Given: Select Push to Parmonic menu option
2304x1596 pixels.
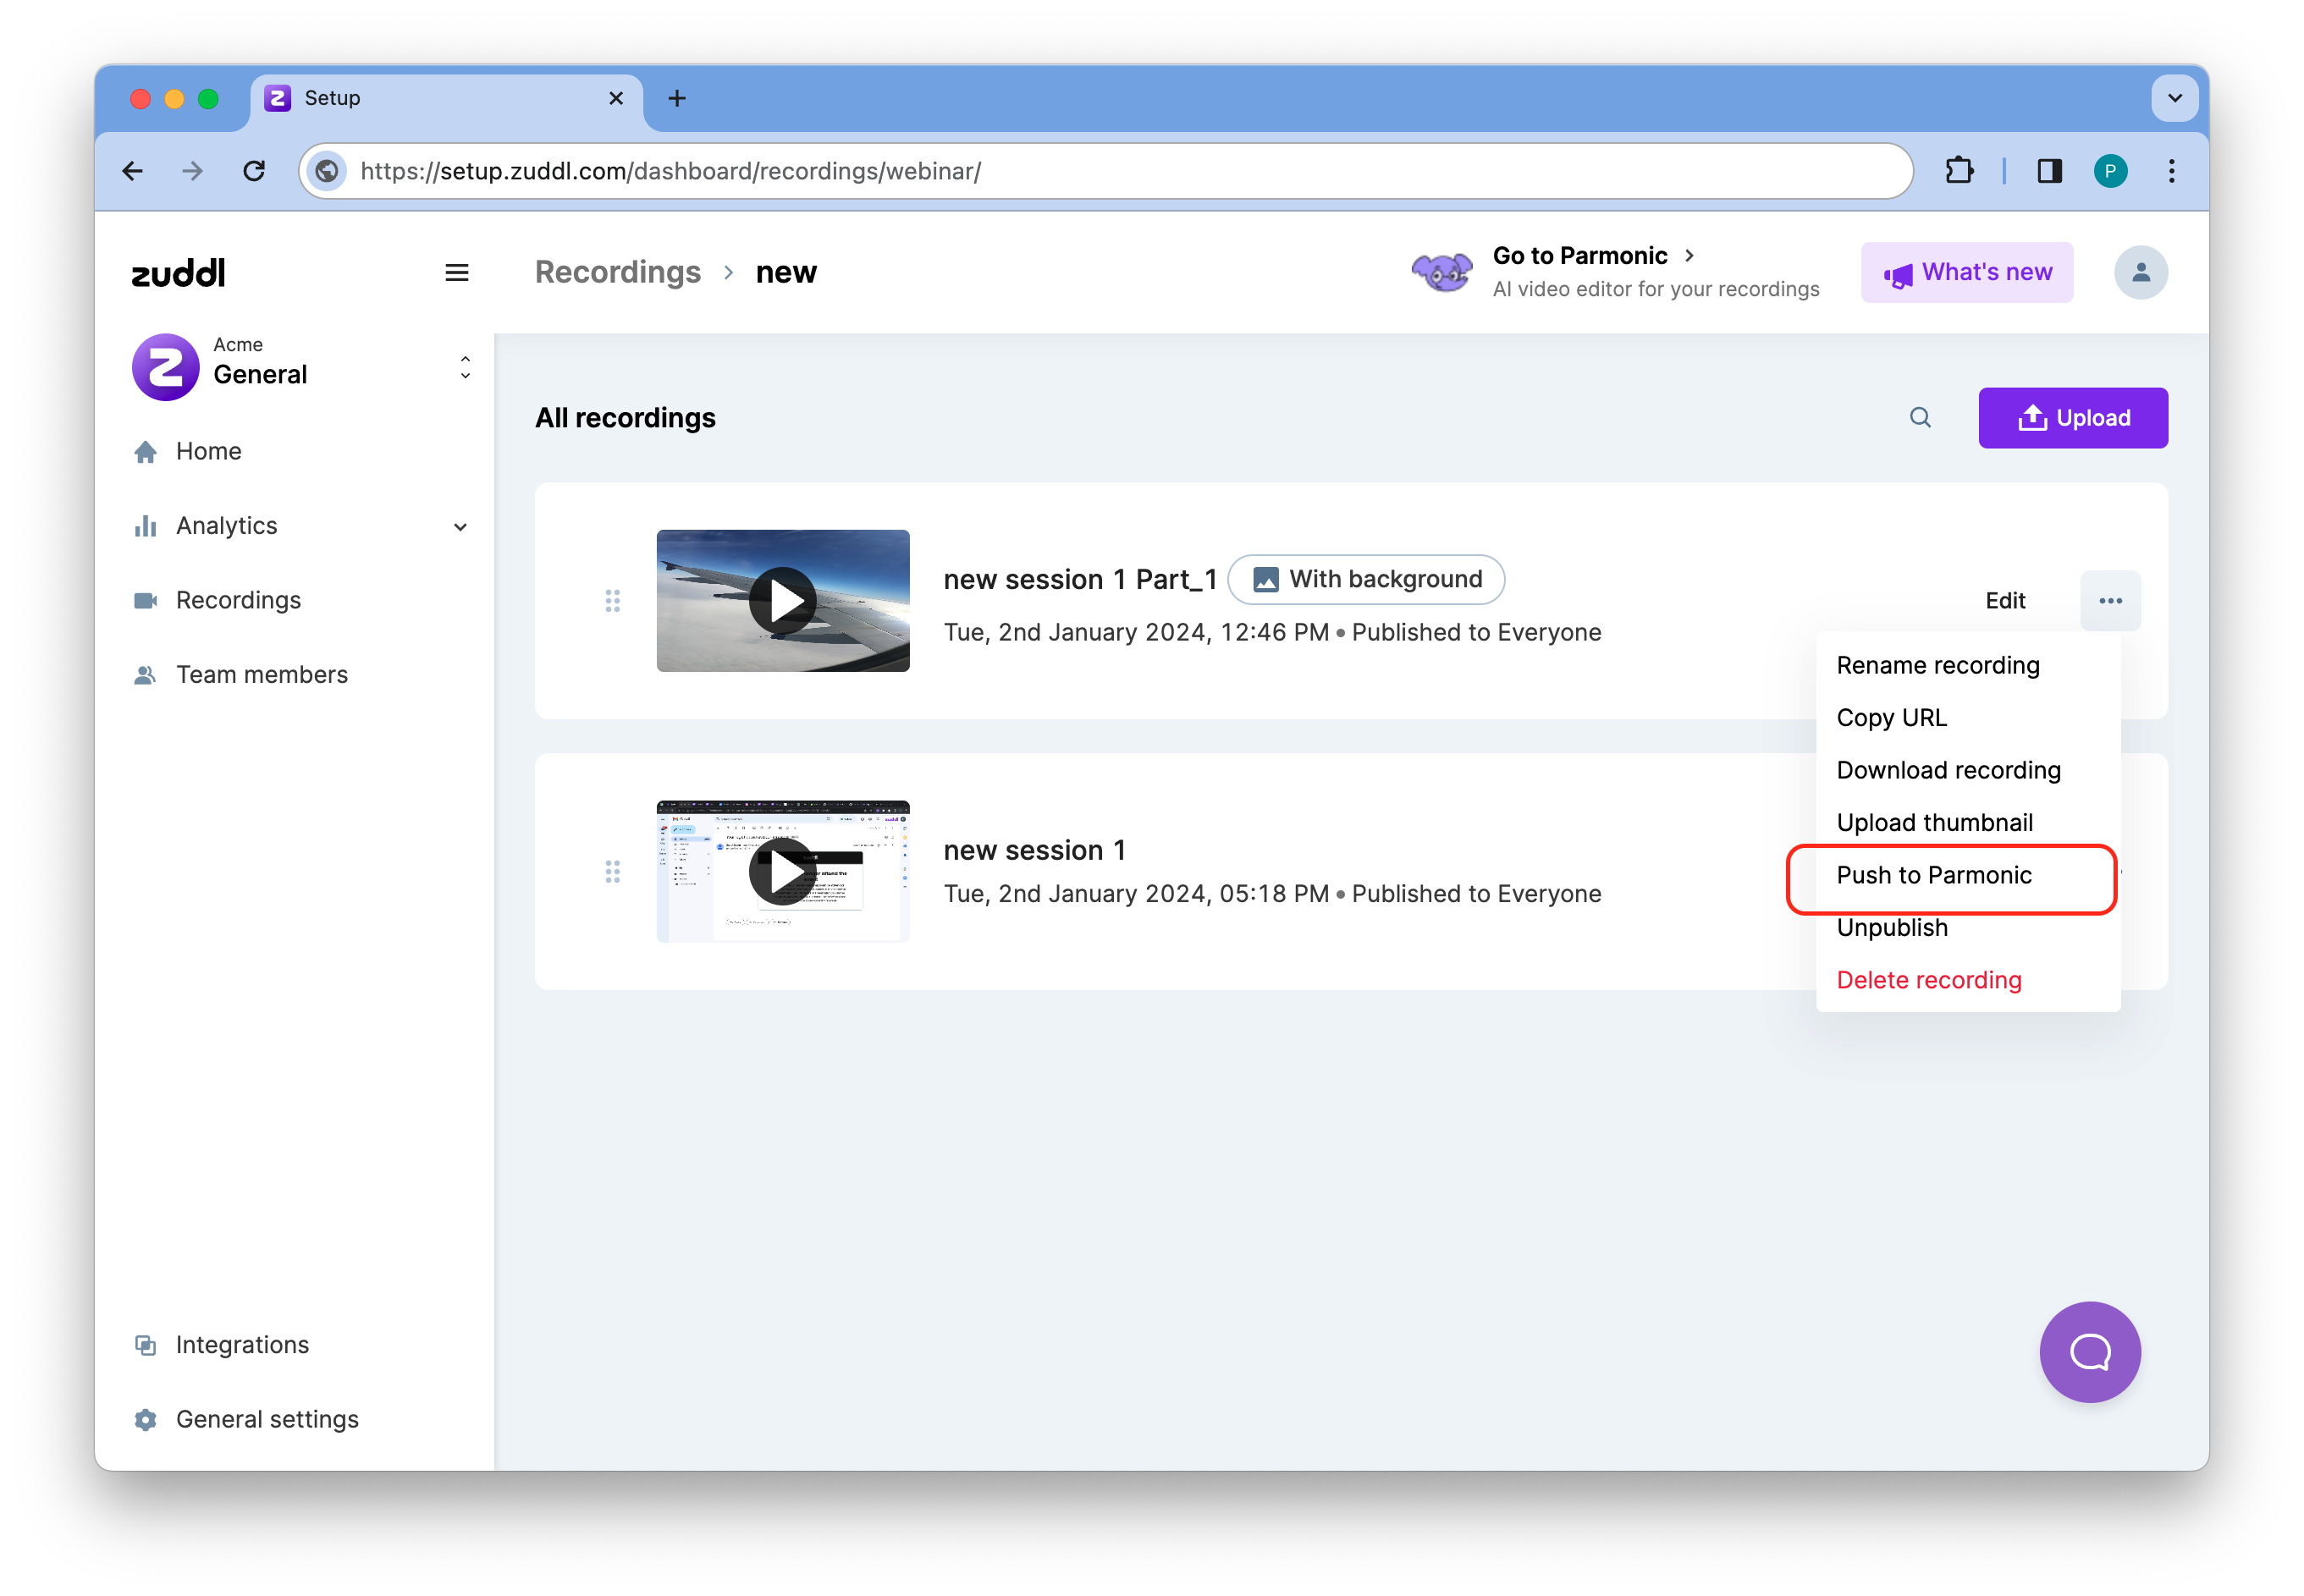Looking at the screenshot, I should coord(1934,876).
